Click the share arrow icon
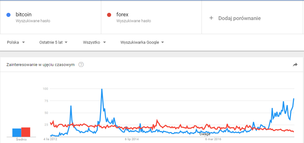Viewport: 304px width, 143px height. click(x=295, y=65)
